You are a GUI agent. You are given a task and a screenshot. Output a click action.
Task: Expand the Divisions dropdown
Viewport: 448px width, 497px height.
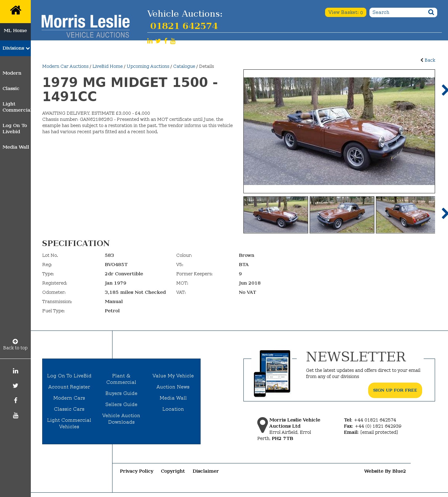(x=15, y=48)
